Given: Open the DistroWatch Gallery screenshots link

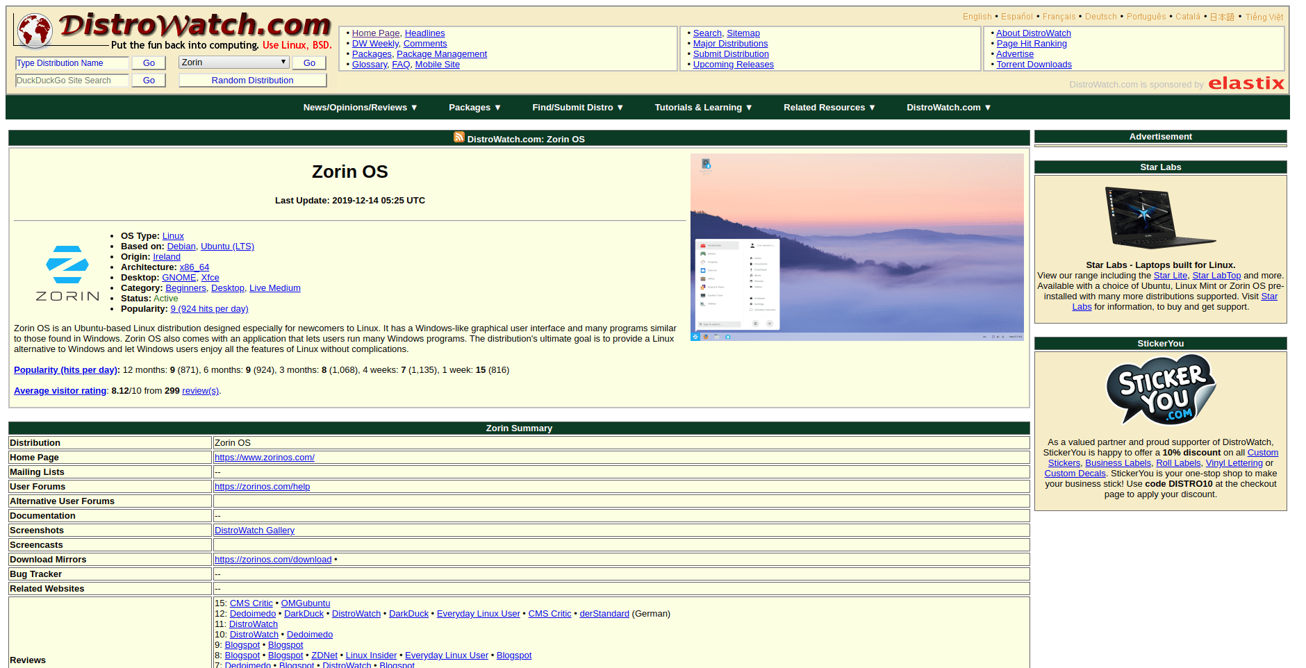Looking at the screenshot, I should click(x=254, y=530).
